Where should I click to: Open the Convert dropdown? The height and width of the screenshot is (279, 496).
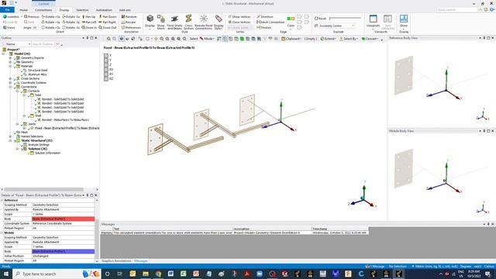(370, 39)
